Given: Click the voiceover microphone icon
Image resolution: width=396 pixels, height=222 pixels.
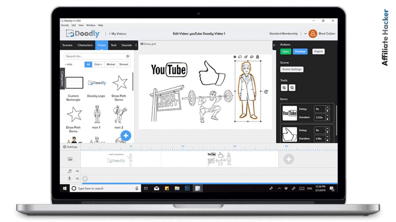Looking at the screenshot, I should [70, 179].
